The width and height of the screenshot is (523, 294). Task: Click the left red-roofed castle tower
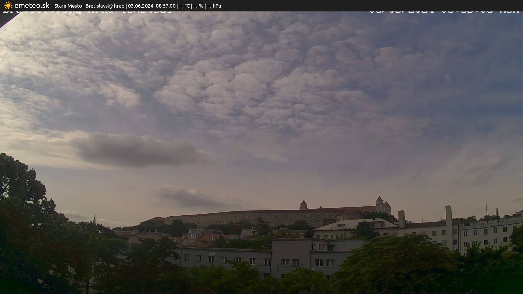pos(303,205)
